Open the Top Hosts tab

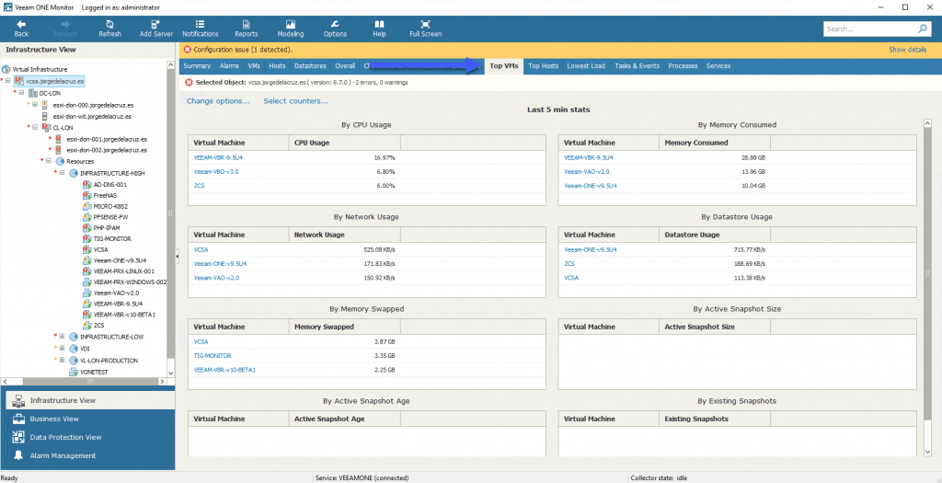click(543, 66)
